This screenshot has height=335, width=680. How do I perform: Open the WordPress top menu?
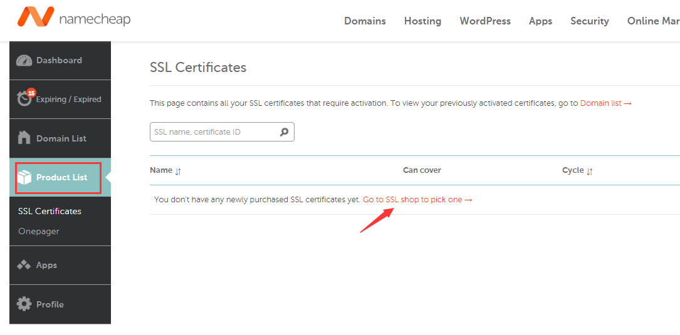484,21
